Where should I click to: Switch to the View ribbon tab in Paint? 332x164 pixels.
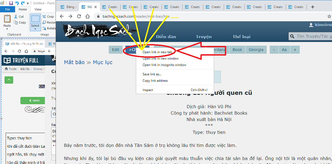pos(38,9)
